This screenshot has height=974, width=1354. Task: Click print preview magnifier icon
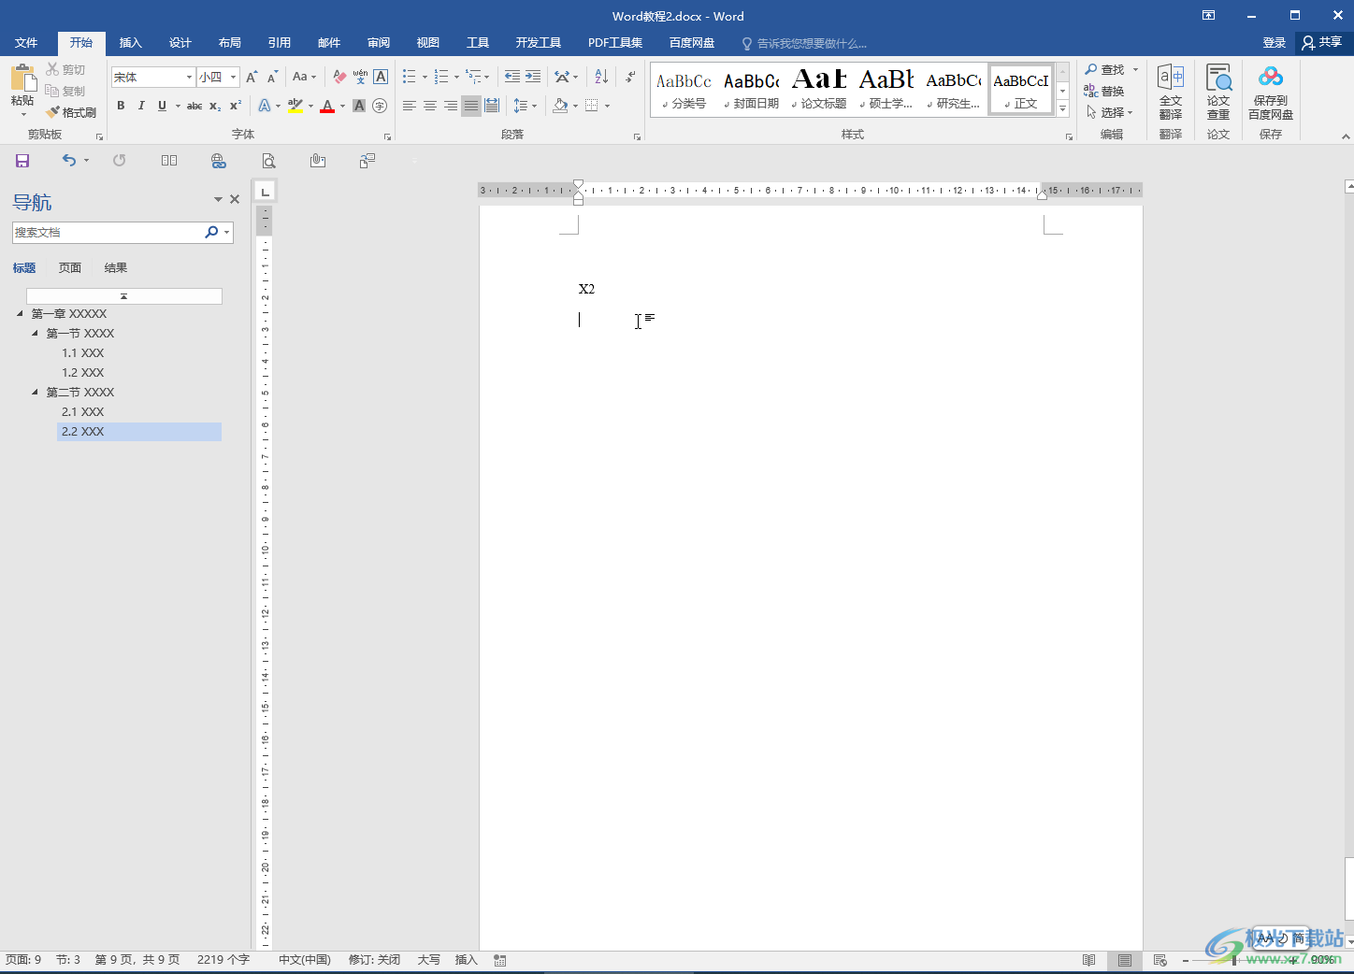tap(268, 161)
